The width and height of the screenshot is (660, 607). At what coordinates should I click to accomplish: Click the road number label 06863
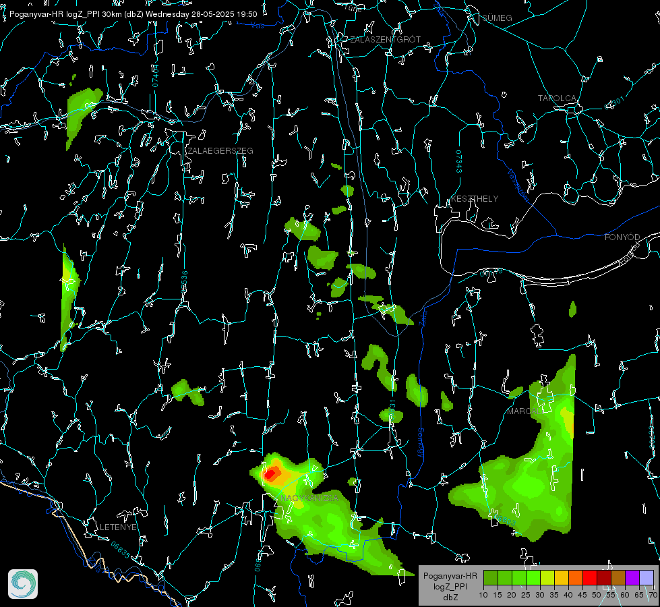coord(505,520)
